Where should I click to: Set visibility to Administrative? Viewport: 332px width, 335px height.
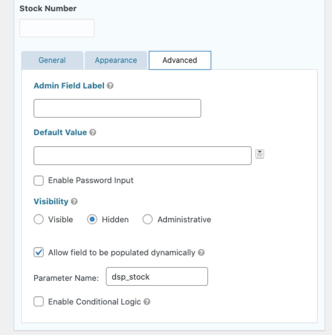[148, 220]
